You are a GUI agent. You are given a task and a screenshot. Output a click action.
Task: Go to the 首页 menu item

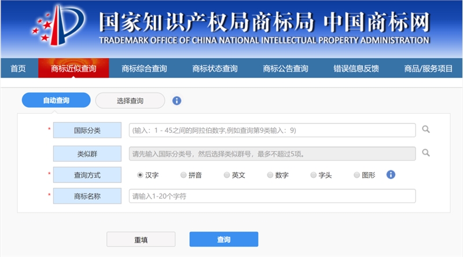(18, 69)
